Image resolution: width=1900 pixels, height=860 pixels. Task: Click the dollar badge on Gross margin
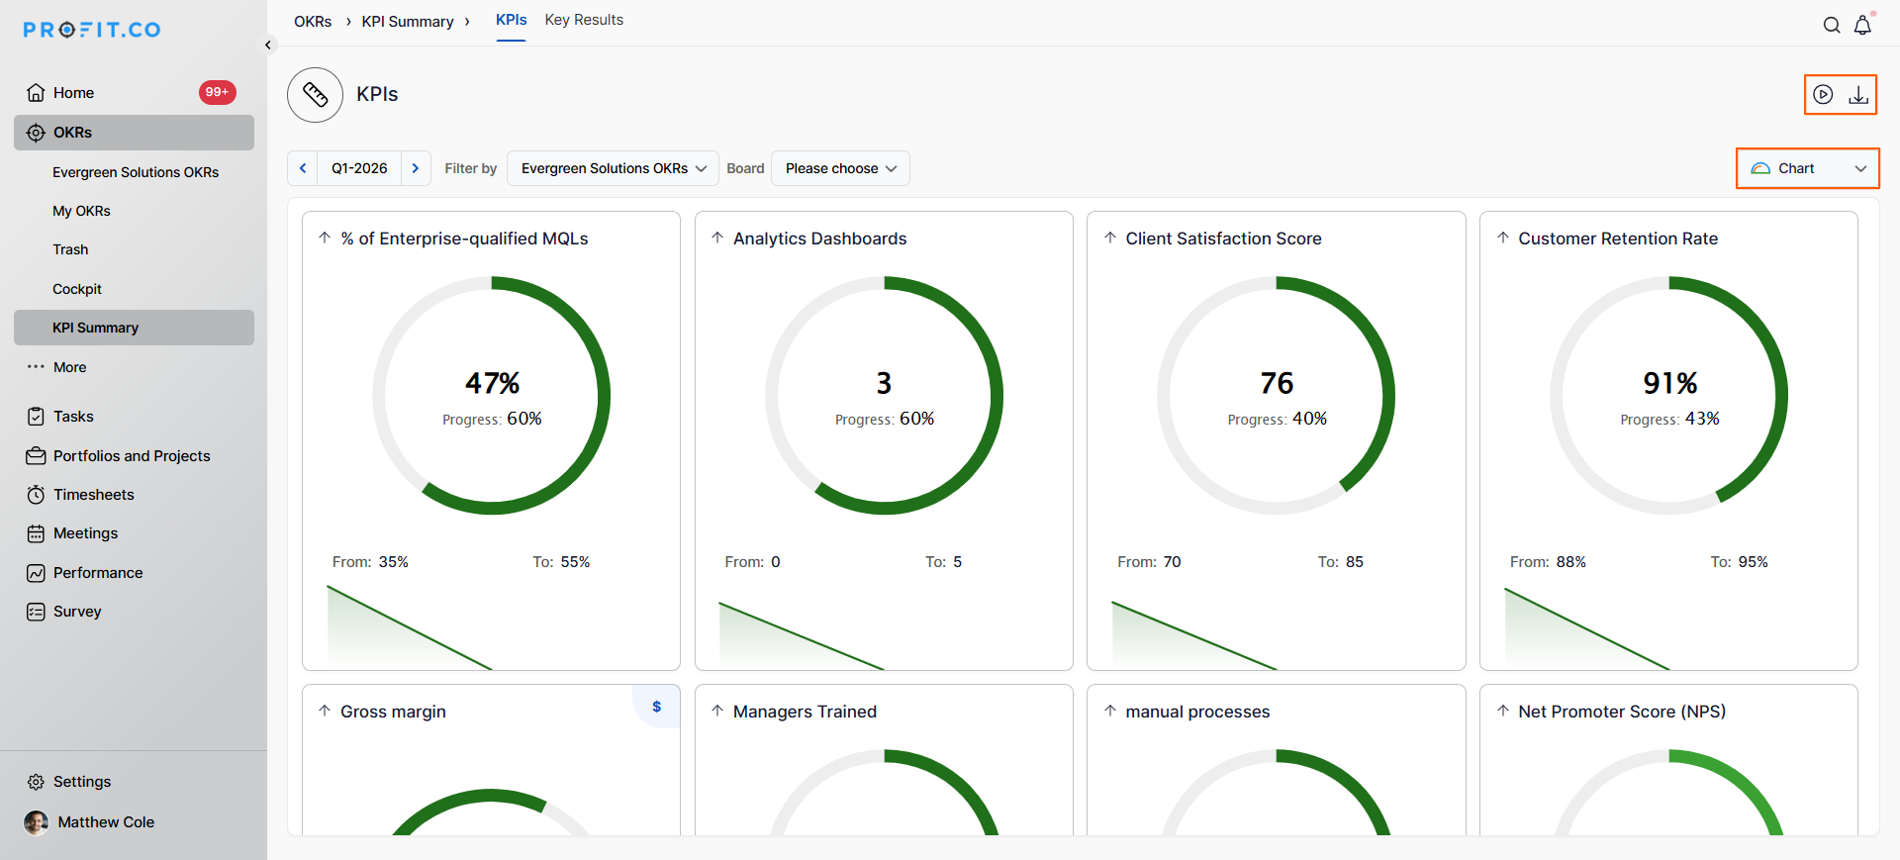point(656,707)
